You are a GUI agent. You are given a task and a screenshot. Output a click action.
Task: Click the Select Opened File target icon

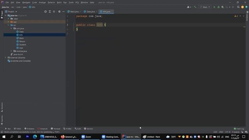(x=46, y=12)
